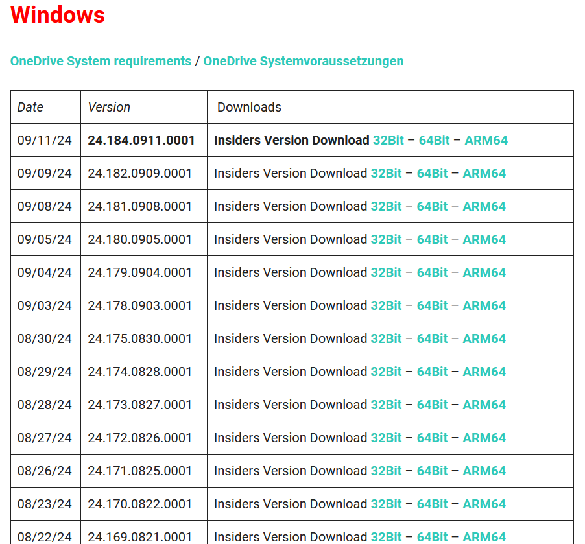Open OneDrive Systemvoraussetzungen link

point(304,61)
